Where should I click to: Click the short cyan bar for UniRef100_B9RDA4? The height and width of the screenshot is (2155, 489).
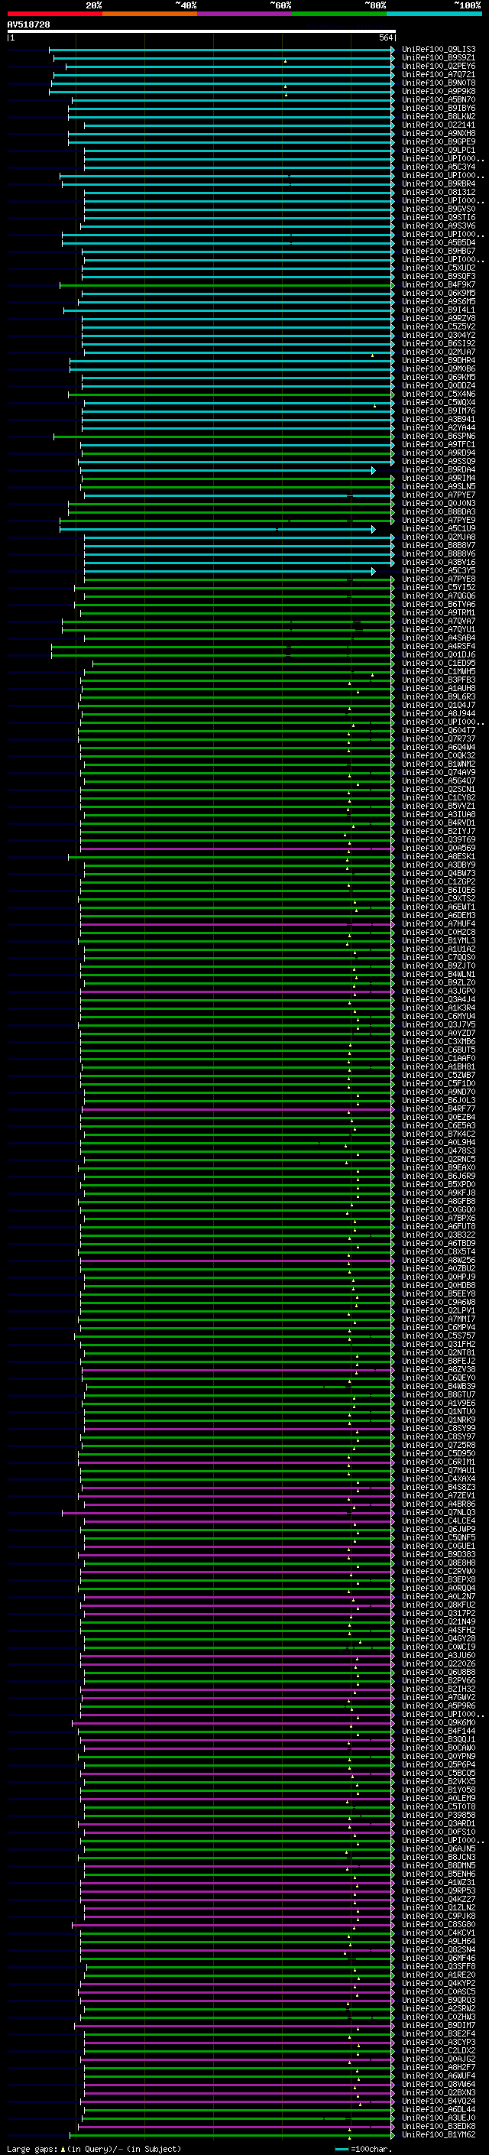coord(228,470)
